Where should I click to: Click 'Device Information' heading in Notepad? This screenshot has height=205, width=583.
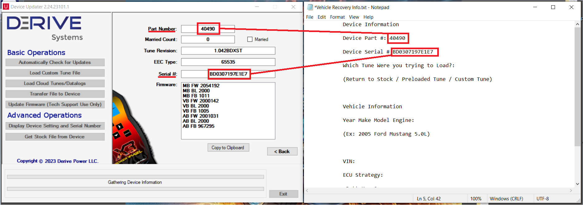click(371, 24)
